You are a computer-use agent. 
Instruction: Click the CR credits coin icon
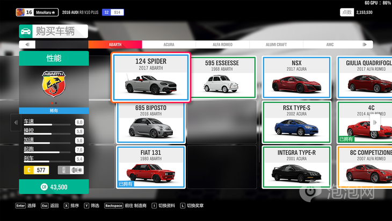(44, 187)
